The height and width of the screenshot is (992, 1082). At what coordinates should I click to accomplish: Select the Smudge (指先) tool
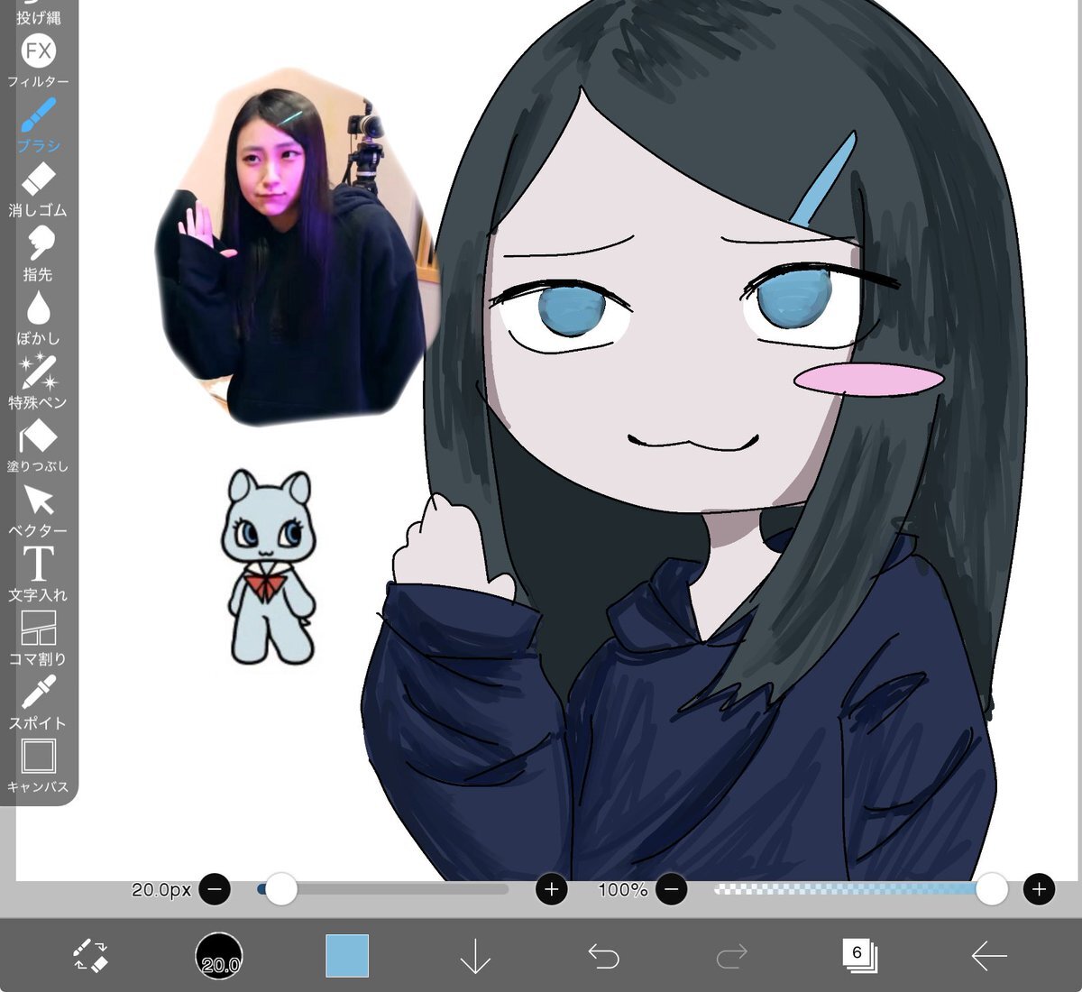(x=38, y=254)
